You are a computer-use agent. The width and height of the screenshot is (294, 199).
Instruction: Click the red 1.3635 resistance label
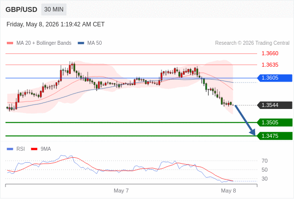click(x=270, y=65)
